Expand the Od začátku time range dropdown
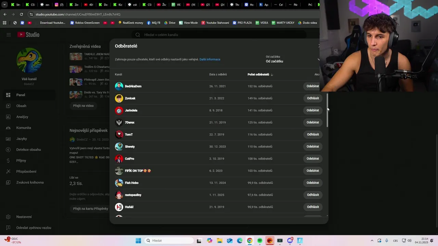The image size is (438, 246). click(293, 59)
